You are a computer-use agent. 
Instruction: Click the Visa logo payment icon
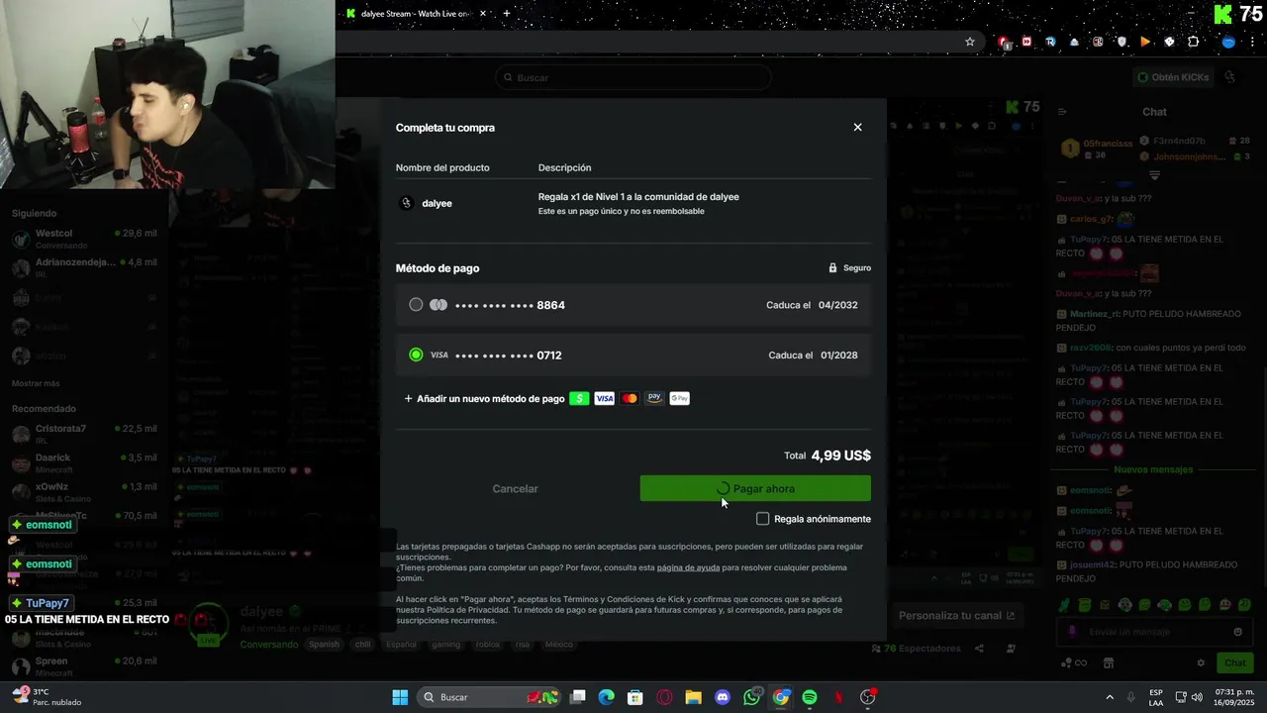(604, 398)
